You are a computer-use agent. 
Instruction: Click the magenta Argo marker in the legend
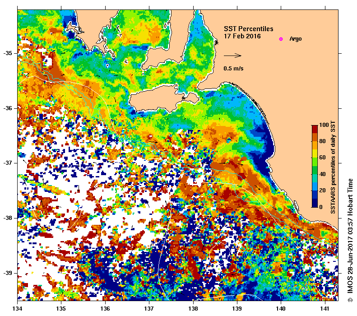[281, 39]
